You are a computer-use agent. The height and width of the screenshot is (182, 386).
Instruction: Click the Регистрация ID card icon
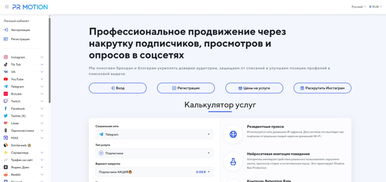click(6, 39)
